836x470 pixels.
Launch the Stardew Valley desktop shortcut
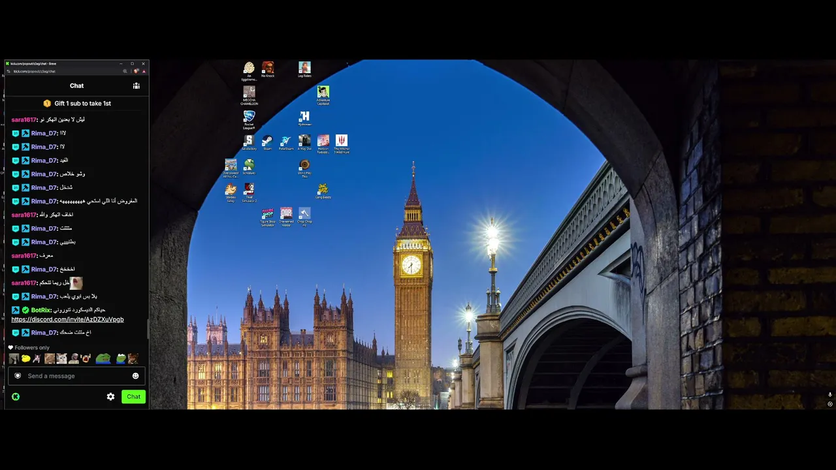click(231, 193)
